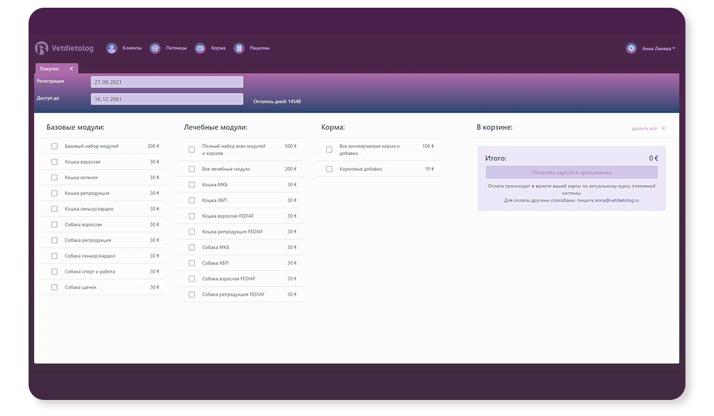Image resolution: width=714 pixels, height=416 pixels.
Task: Click the Vetdietolog logo icon
Action: click(x=41, y=48)
